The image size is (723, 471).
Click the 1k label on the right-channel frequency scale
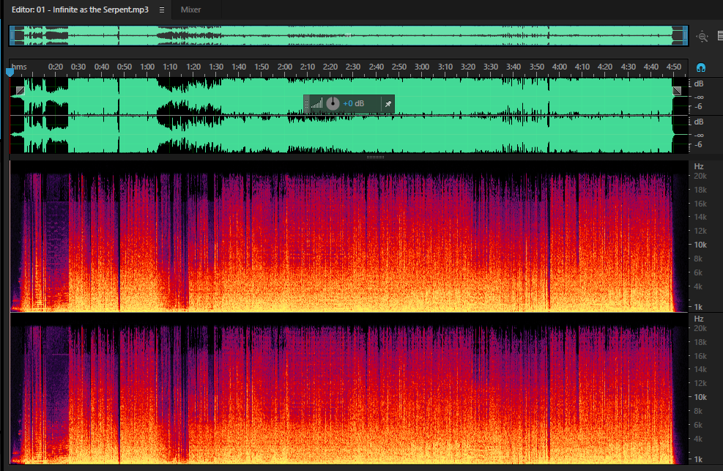tap(698, 459)
